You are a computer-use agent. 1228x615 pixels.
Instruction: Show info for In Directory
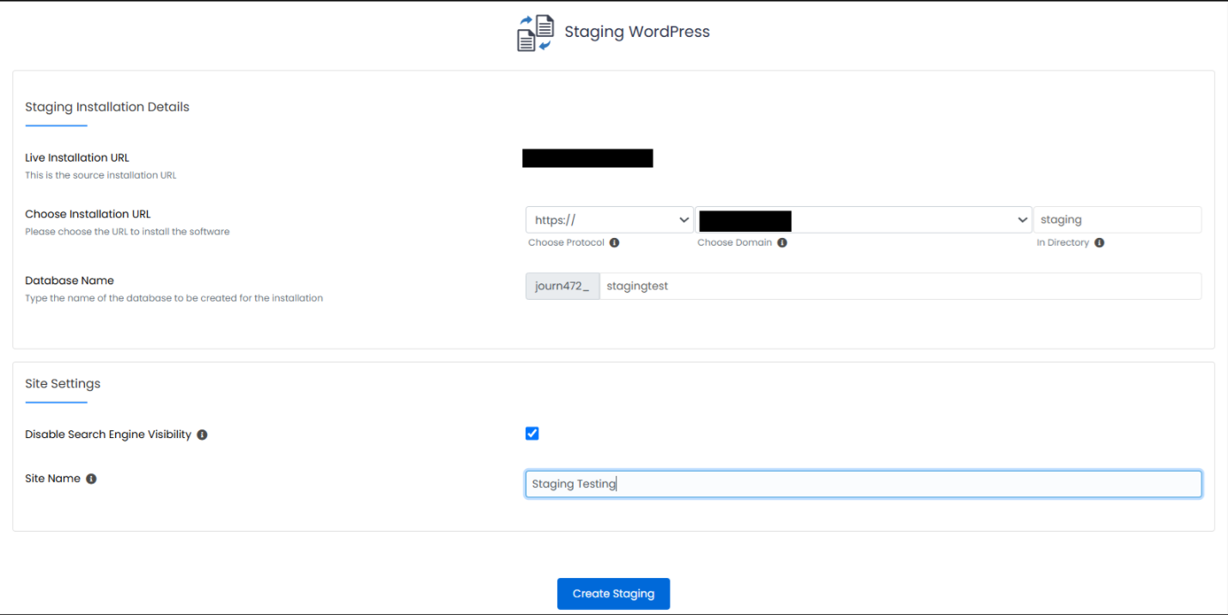tap(1099, 243)
